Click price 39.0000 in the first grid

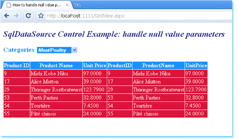(92, 82)
